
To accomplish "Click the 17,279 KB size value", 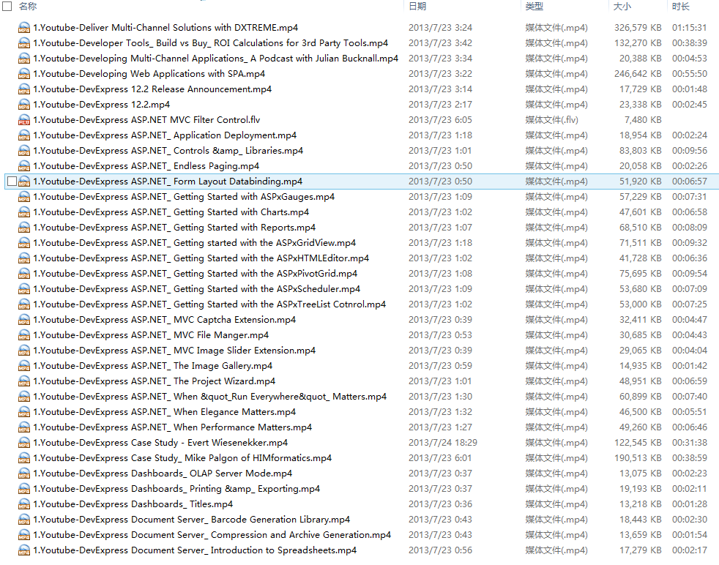I will (x=641, y=550).
